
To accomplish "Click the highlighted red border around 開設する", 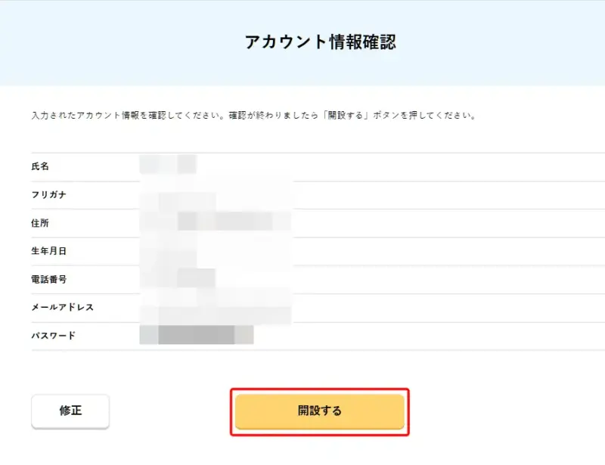I will tap(321, 391).
